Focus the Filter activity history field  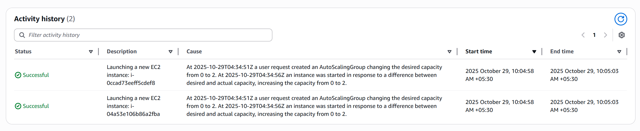tap(149, 35)
